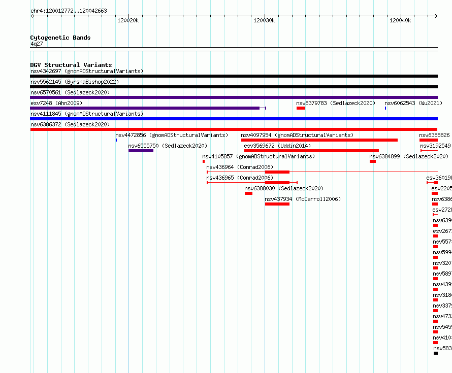Click the purple bar under nsv6570561
The image size is (452, 373).
[234, 97]
